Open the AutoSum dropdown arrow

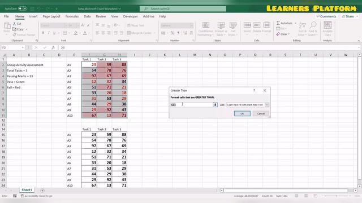pyautogui.click(x=295, y=23)
